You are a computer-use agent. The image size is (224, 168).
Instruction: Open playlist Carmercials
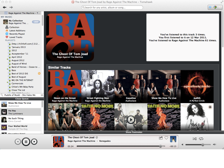pyautogui.click(x=17, y=83)
